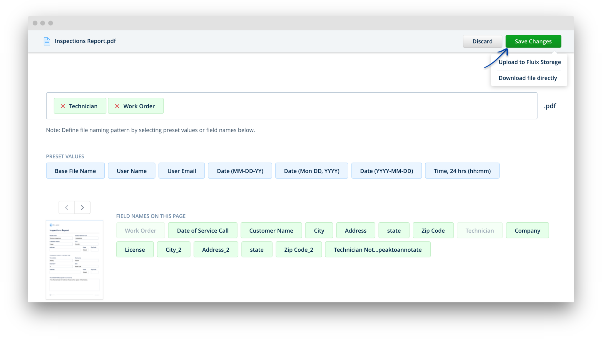Click the Discard button
This screenshot has height=342, width=602.
[482, 41]
